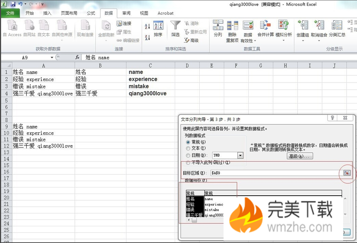Click the select-all corner of worksheet
The image size is (357, 243).
coord(7,65)
